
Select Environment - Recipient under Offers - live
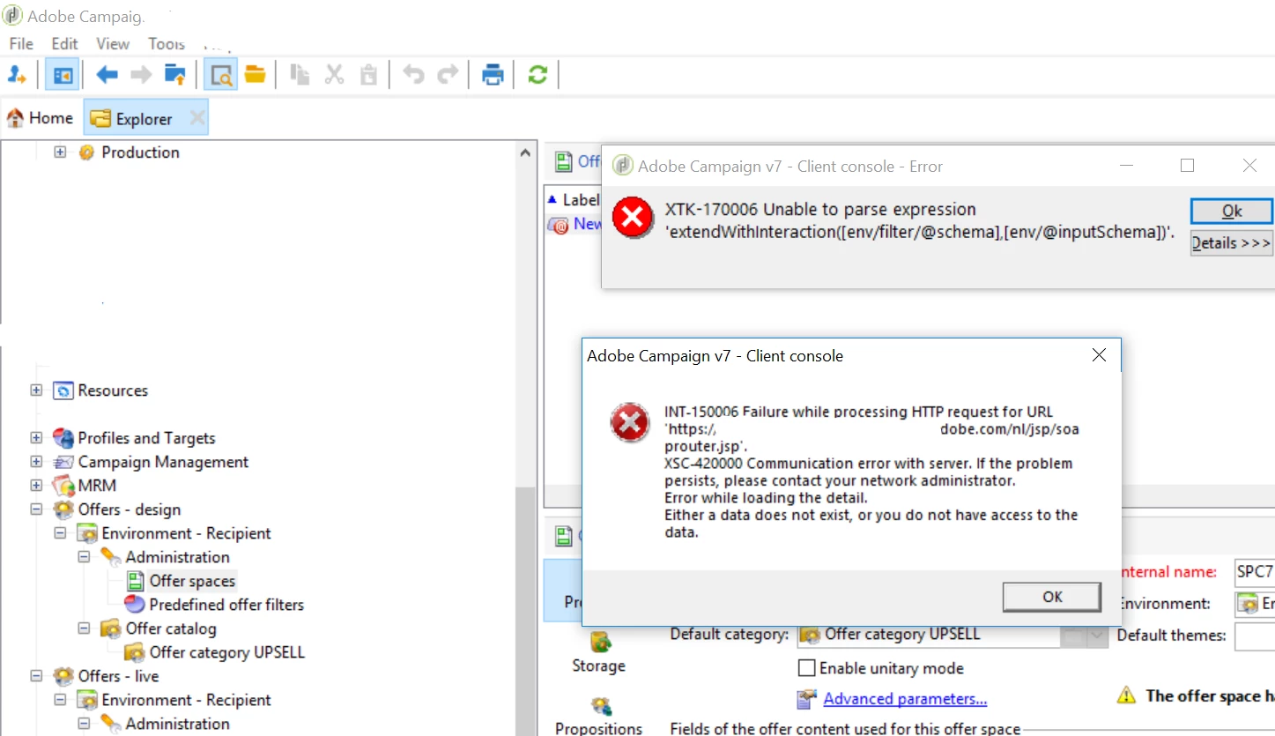coord(186,699)
